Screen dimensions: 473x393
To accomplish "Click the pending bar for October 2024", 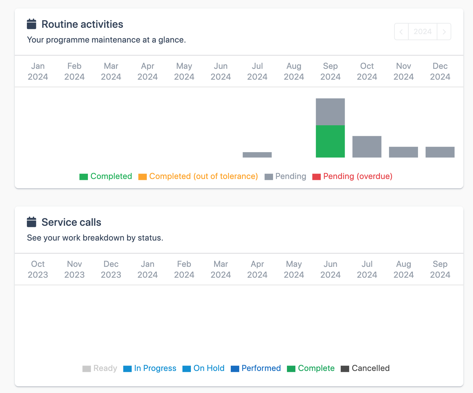I will [367, 147].
